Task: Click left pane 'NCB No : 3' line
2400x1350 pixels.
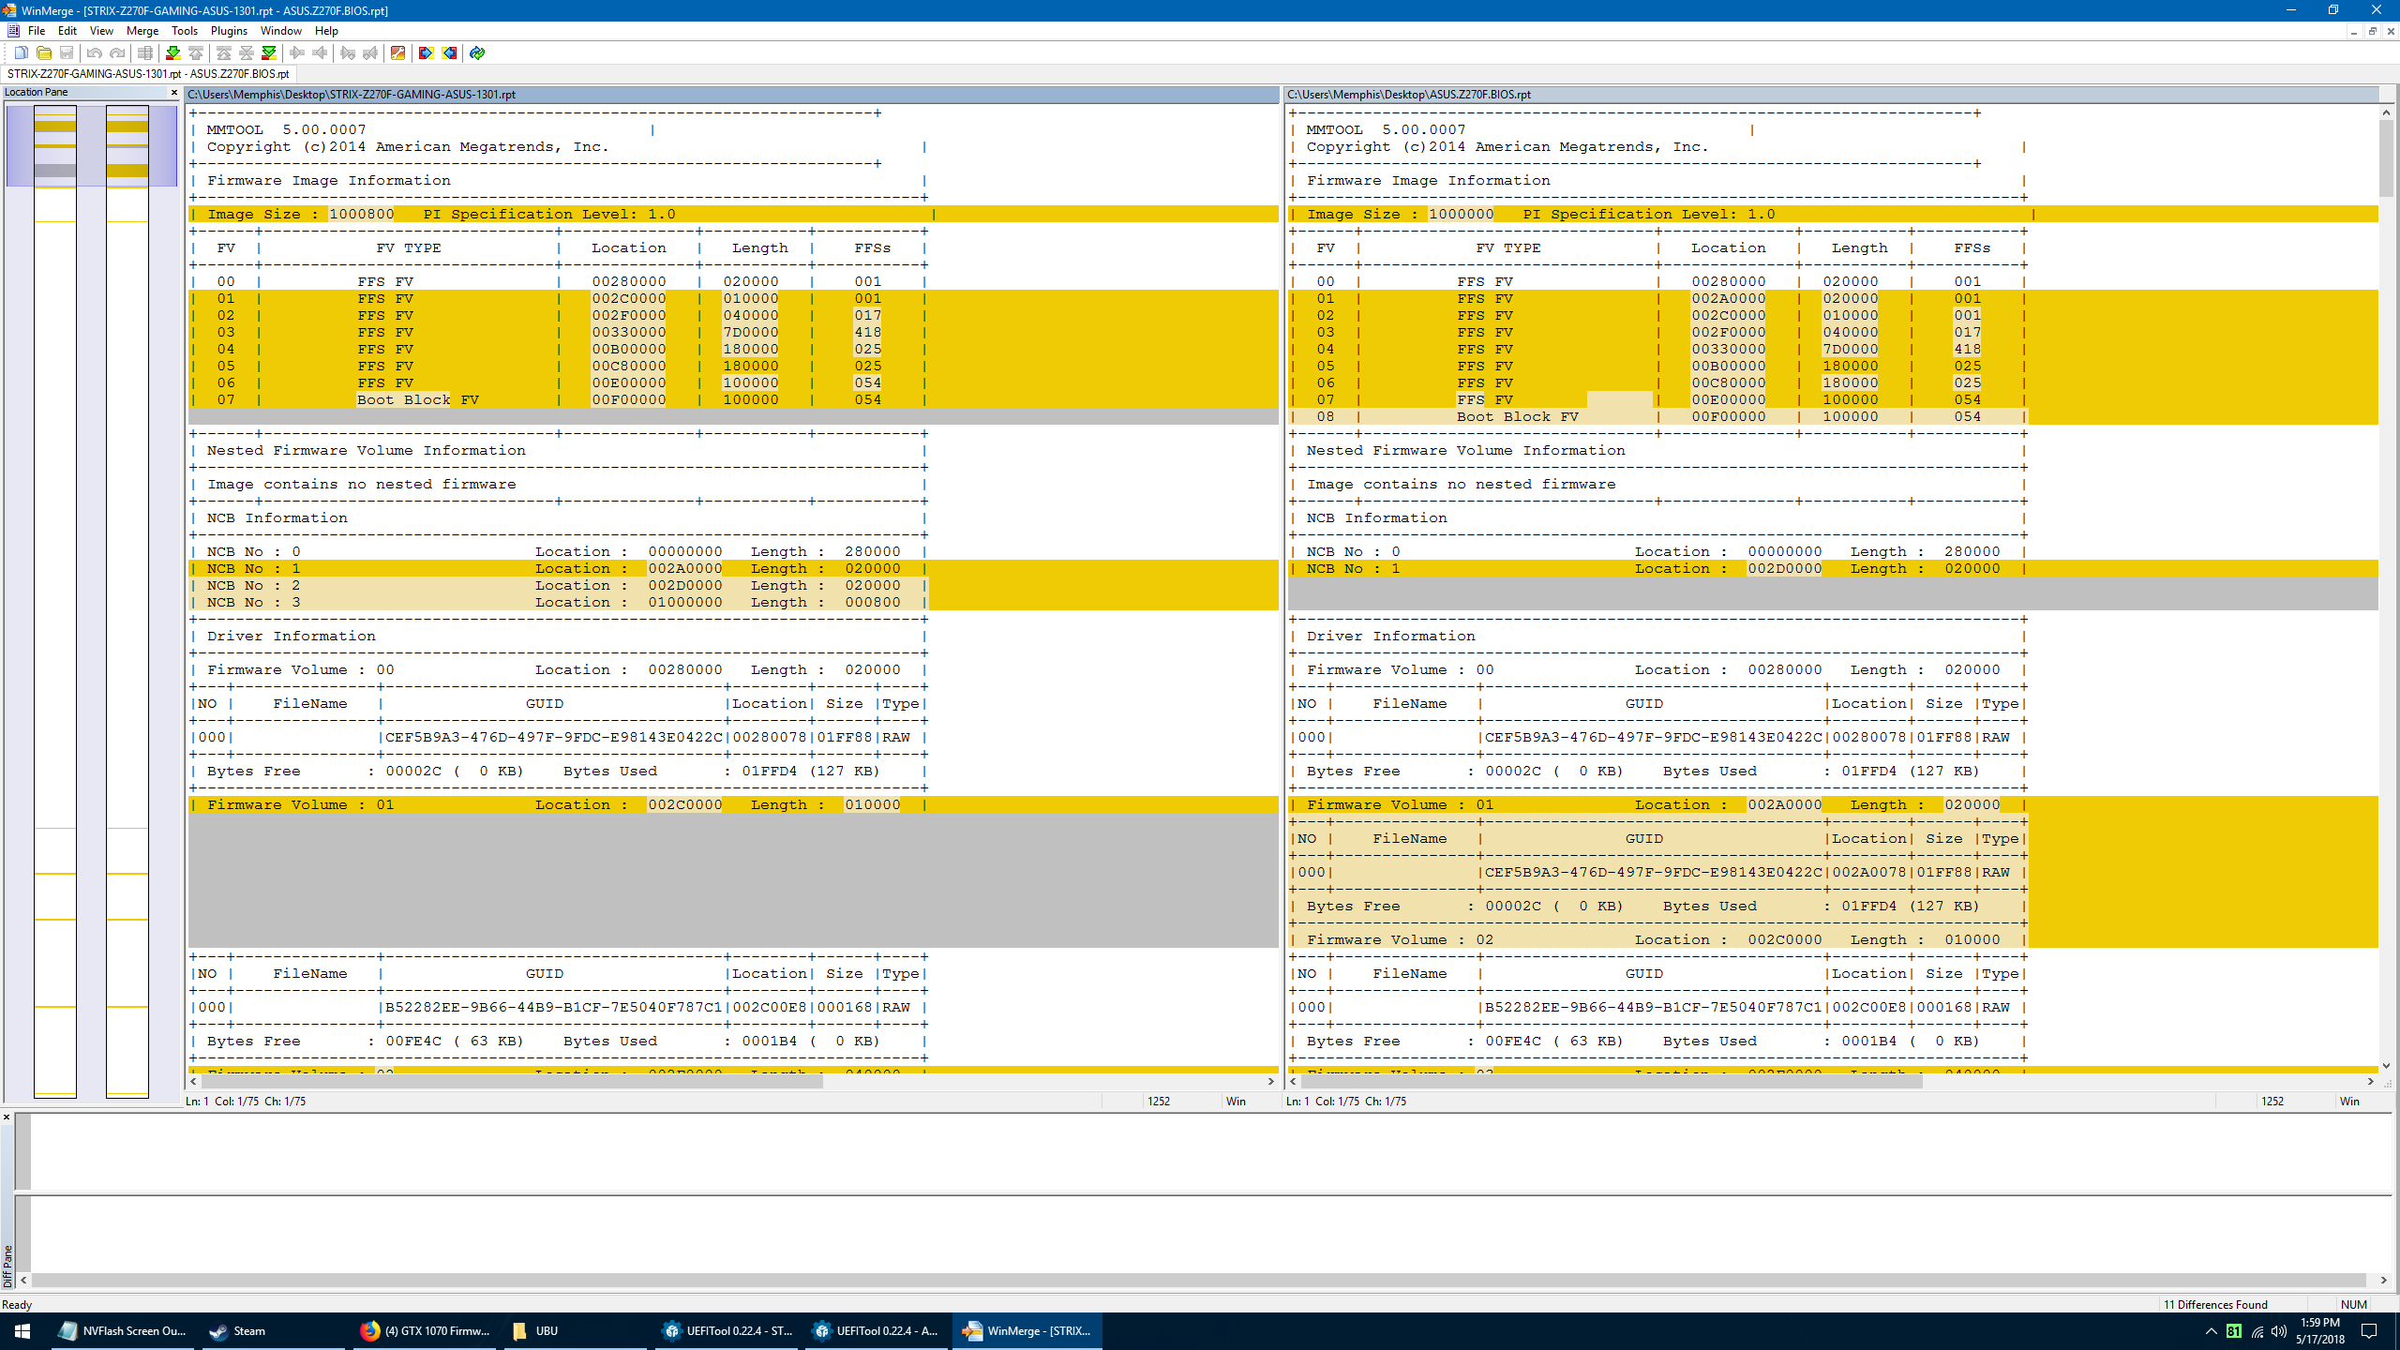Action: 732,603
